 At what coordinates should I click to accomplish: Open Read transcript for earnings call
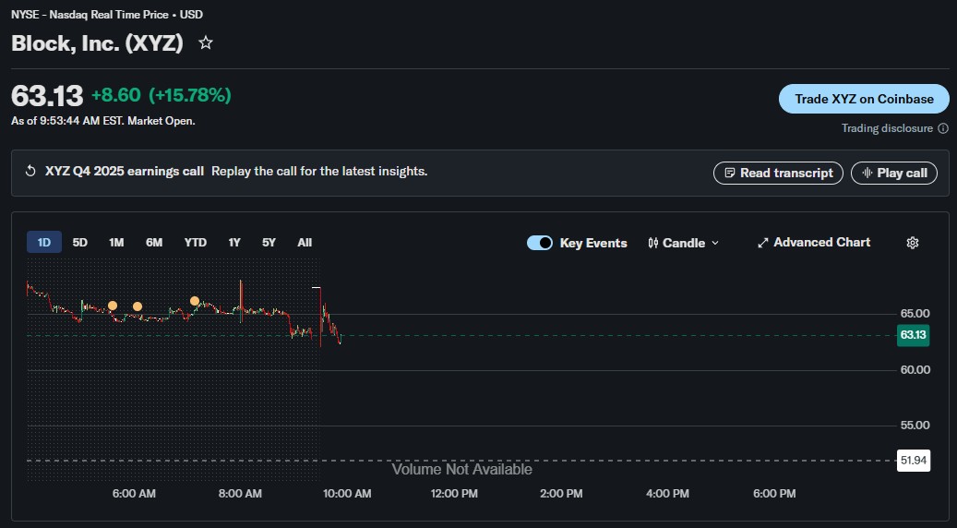click(x=778, y=173)
